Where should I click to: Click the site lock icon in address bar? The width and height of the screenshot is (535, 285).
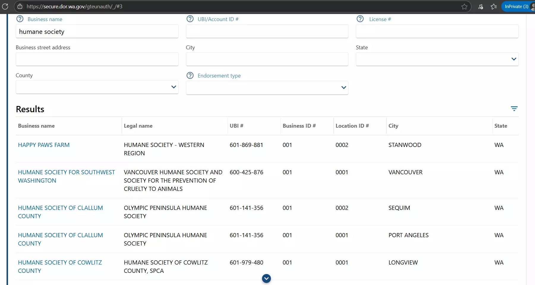(x=20, y=6)
